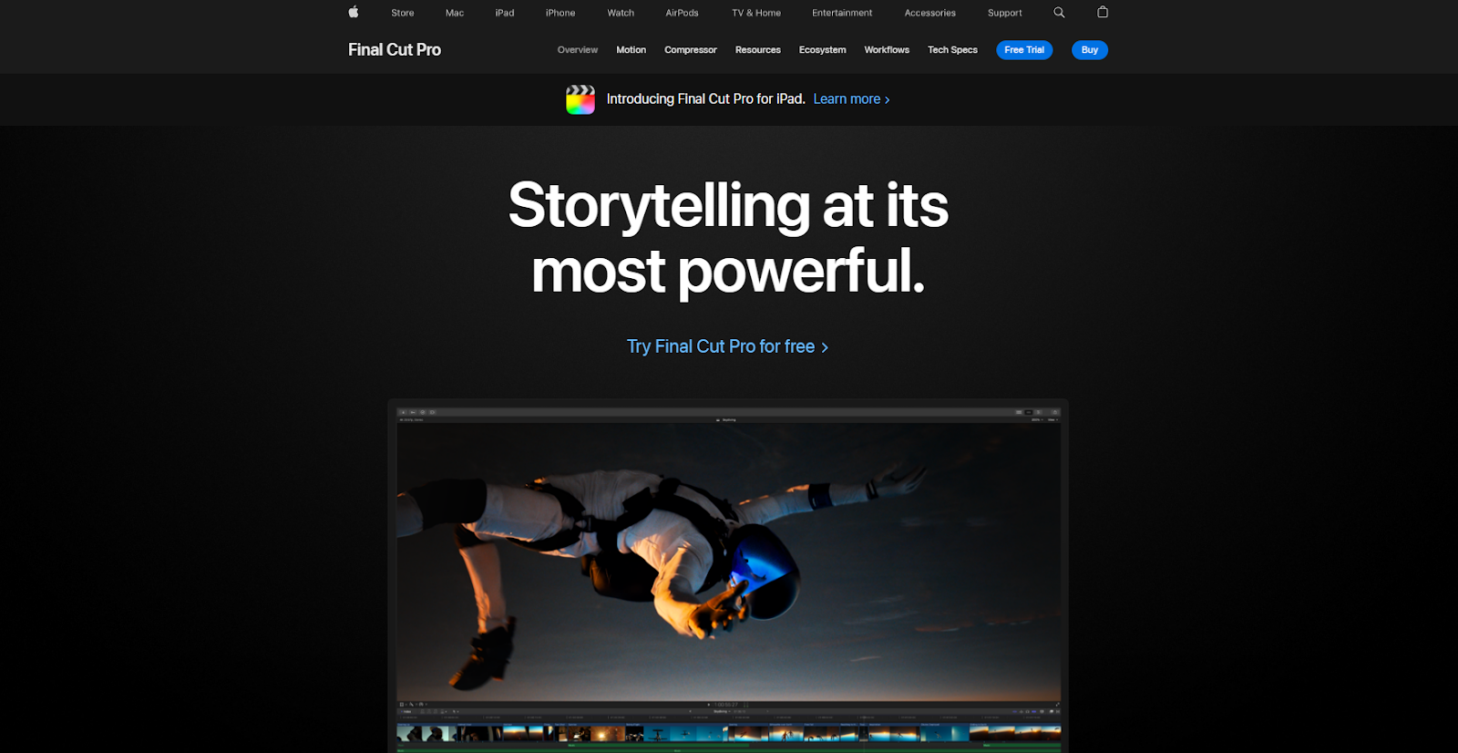This screenshot has height=753, width=1458.
Task: Select the Compressor tab
Action: [x=691, y=50]
